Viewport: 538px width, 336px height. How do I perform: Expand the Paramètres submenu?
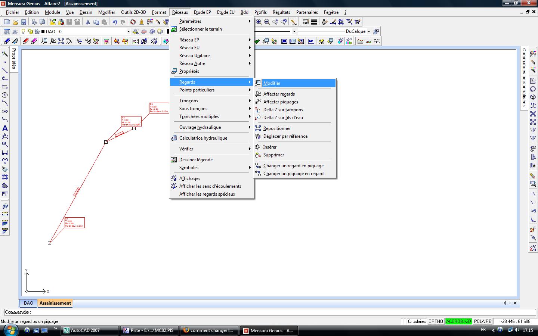tap(212, 21)
